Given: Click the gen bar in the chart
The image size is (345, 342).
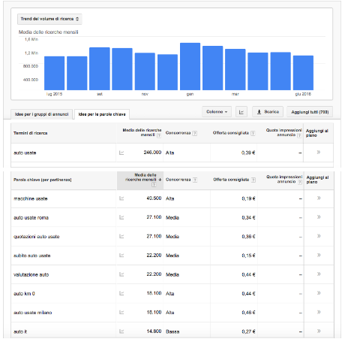Looking at the screenshot, I should [190, 66].
